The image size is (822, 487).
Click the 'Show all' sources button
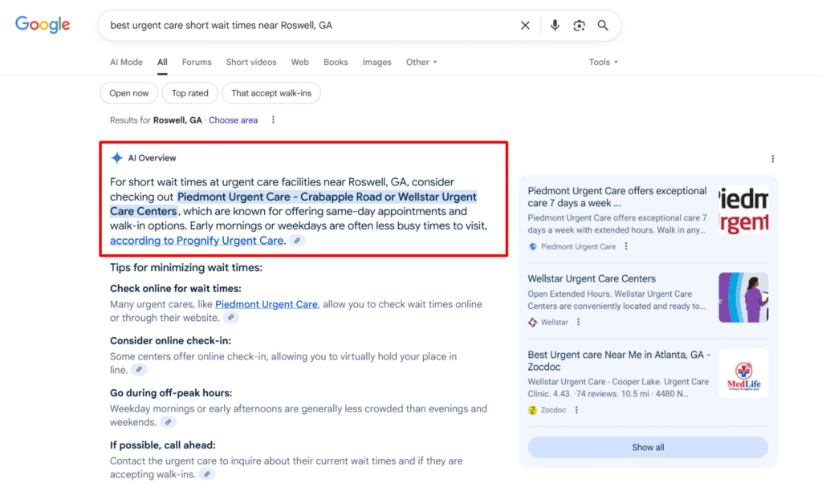[648, 447]
